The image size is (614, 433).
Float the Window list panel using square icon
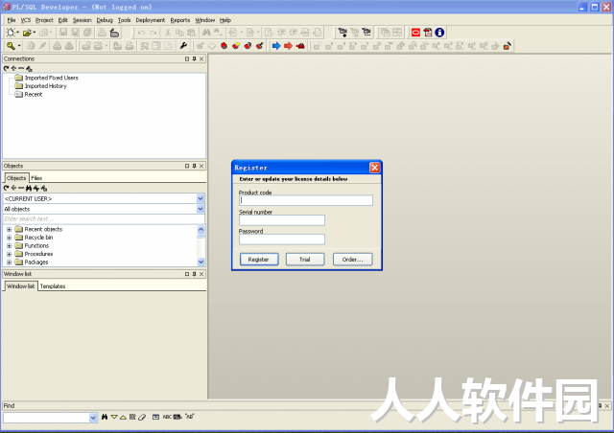187,274
